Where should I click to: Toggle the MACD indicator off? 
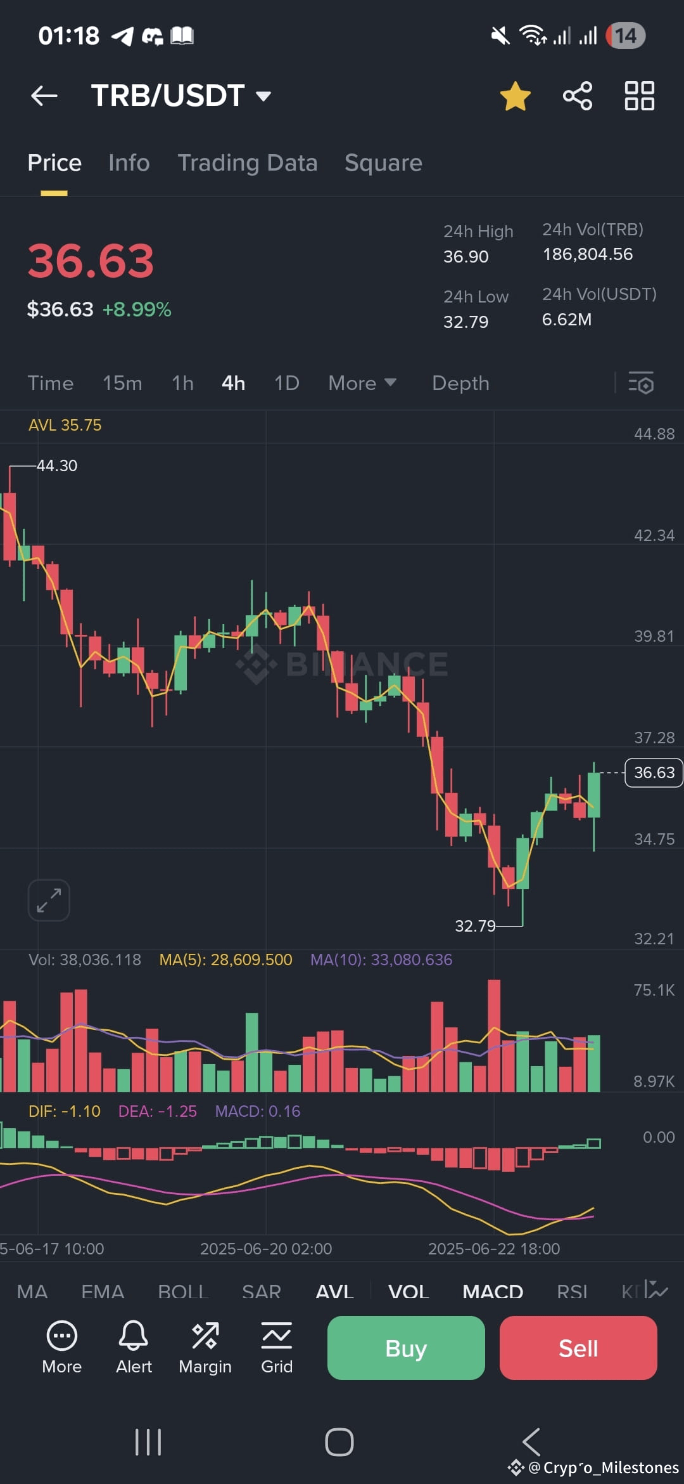493,1292
